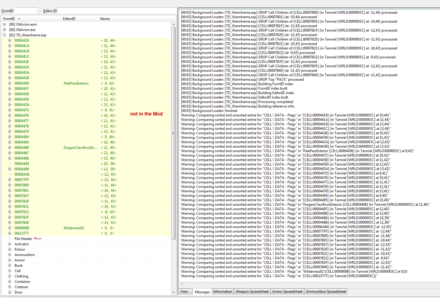
Task: Click the 'Building reference info.' message line
Action: pos(238,106)
